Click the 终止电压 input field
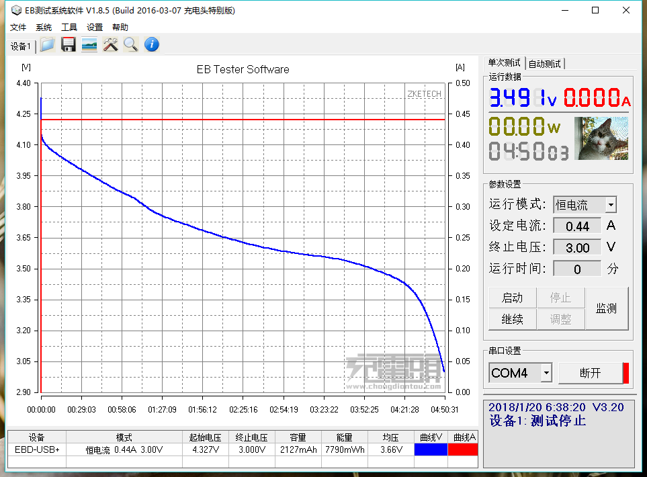This screenshot has width=647, height=477. [x=577, y=248]
